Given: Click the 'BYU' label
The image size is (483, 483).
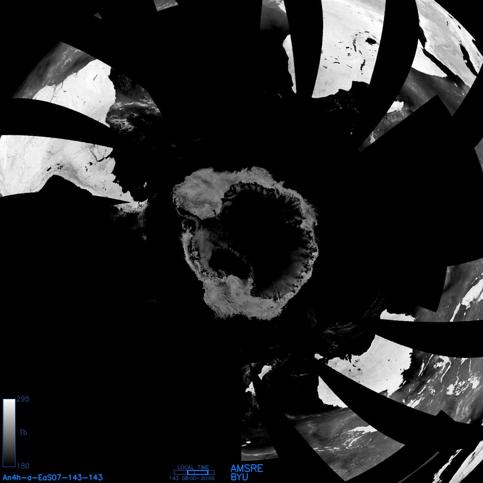Looking at the screenshot, I should (x=239, y=477).
